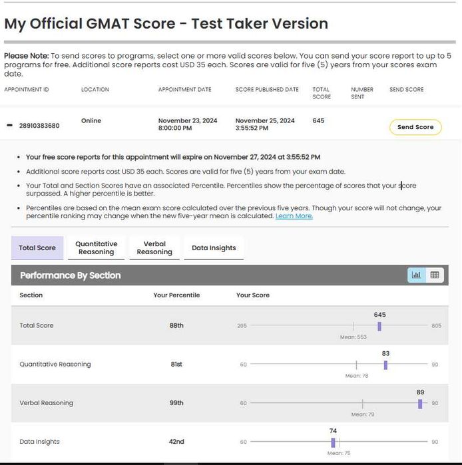Click the Mean: 553 label
Image resolution: width=462 pixels, height=465 pixels.
click(x=353, y=337)
